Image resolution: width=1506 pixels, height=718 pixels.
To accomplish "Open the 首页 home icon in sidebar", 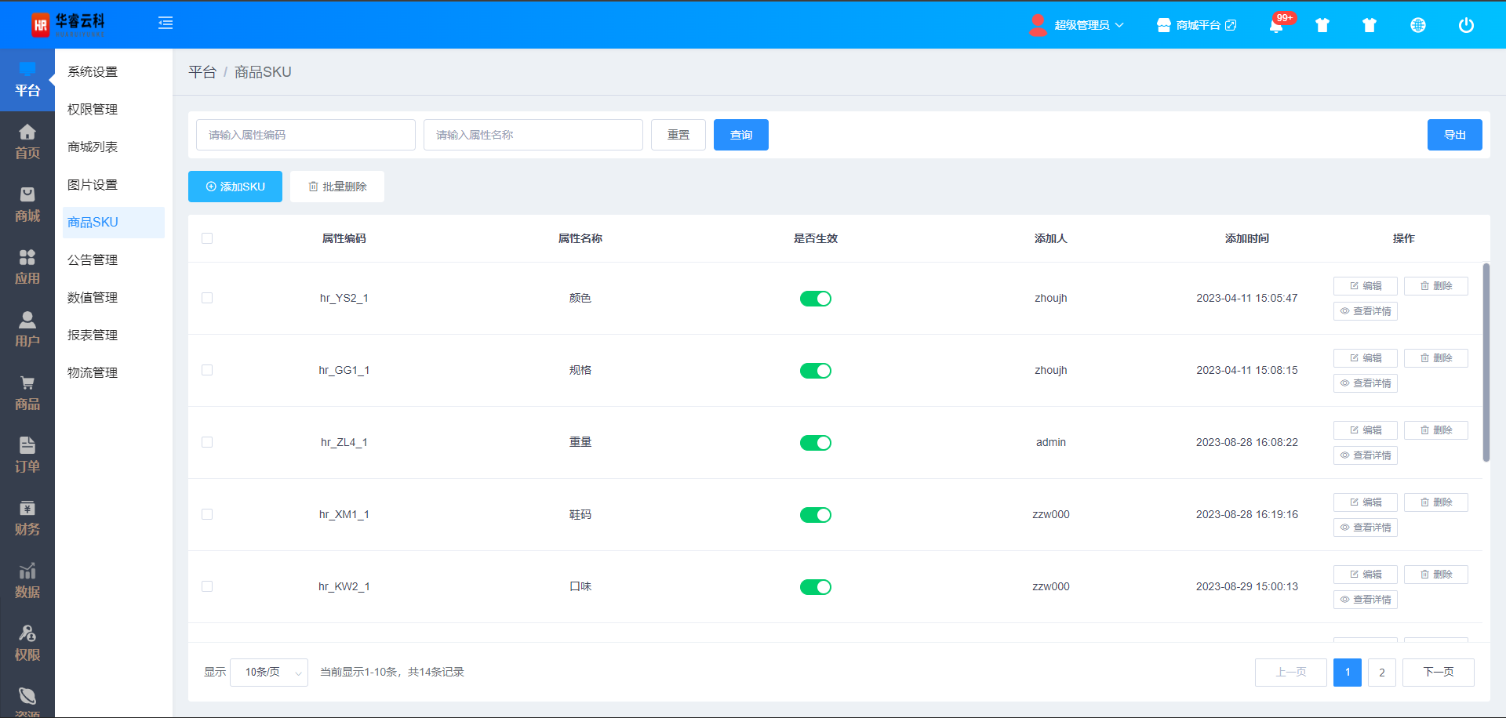I will click(x=27, y=141).
